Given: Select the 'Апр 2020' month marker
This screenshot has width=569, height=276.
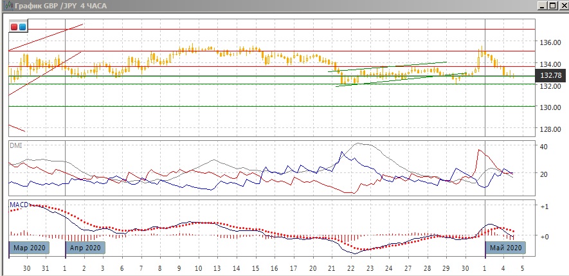Looking at the screenshot, I should point(86,248).
